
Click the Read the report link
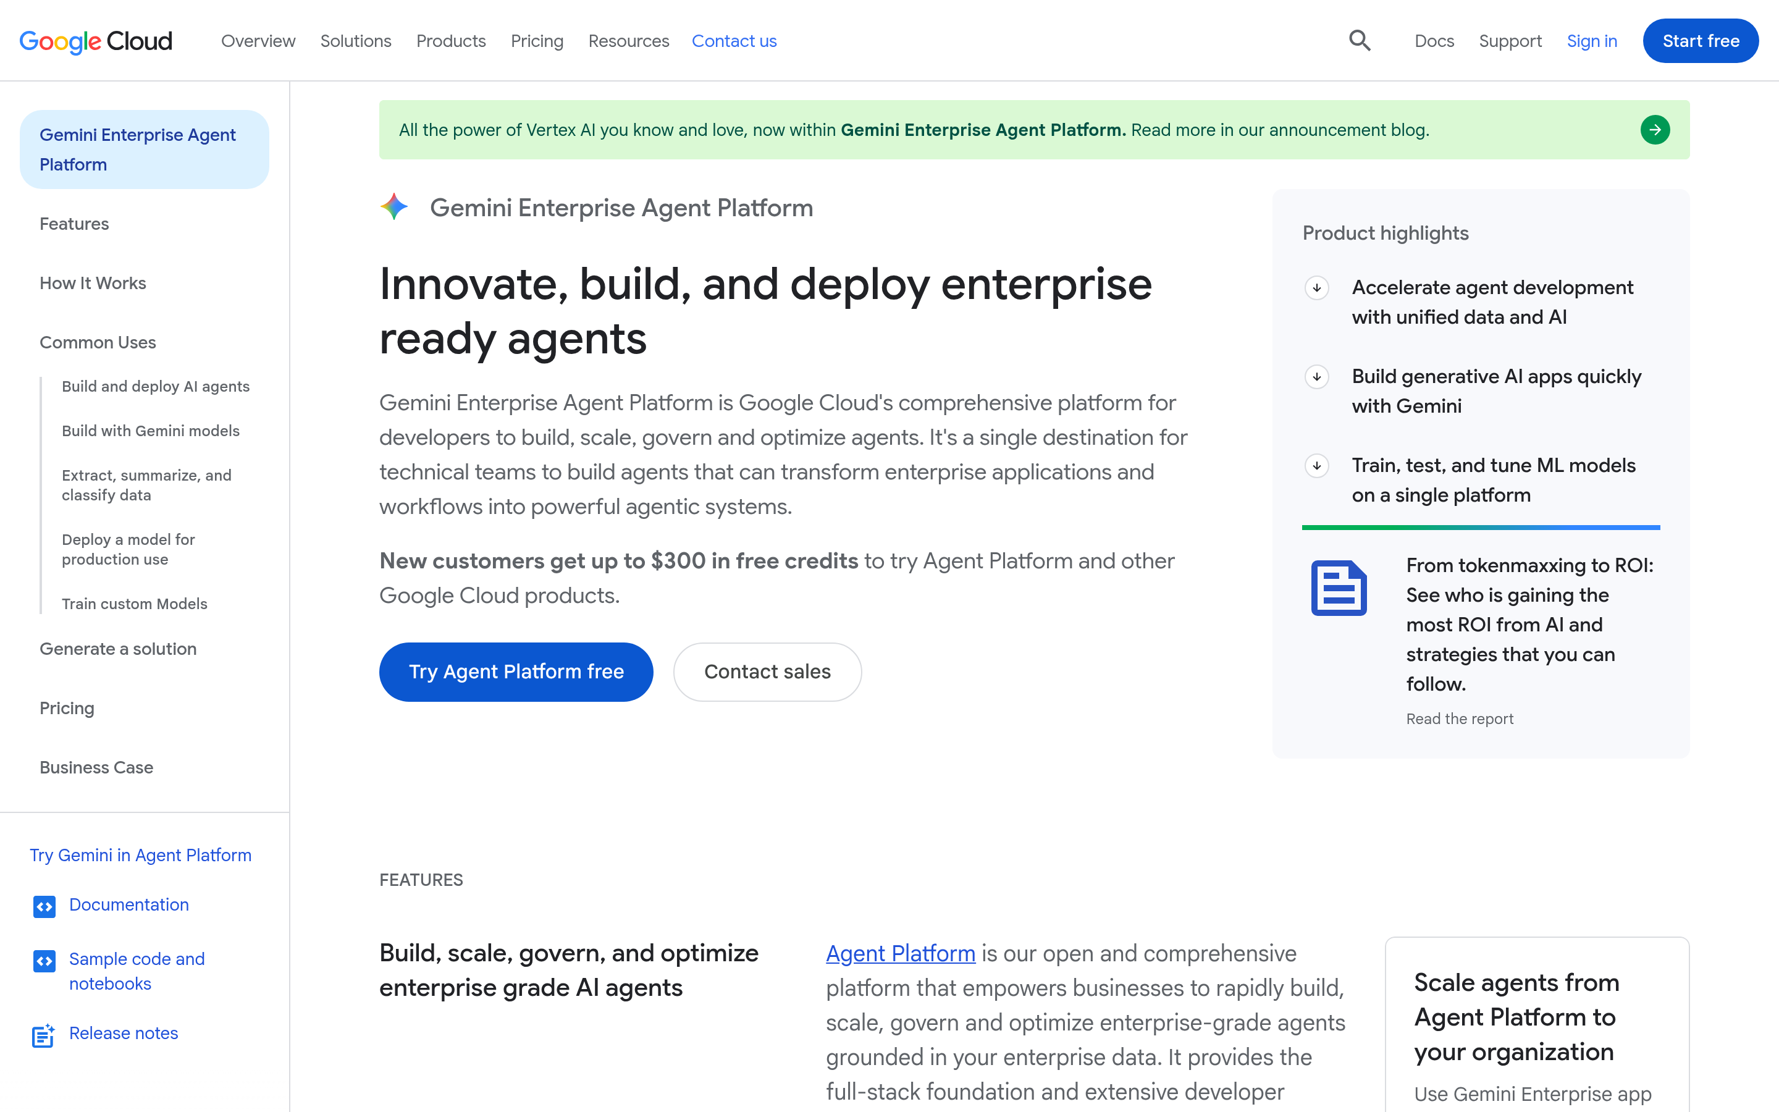(1460, 718)
